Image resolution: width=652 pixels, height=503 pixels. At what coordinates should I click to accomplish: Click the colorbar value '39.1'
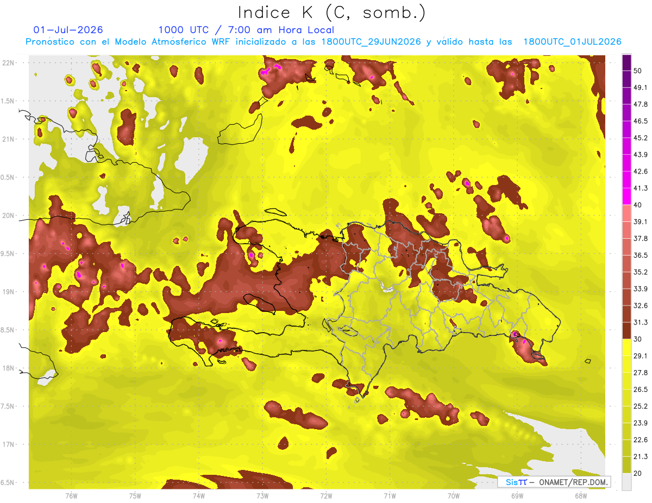coord(640,221)
